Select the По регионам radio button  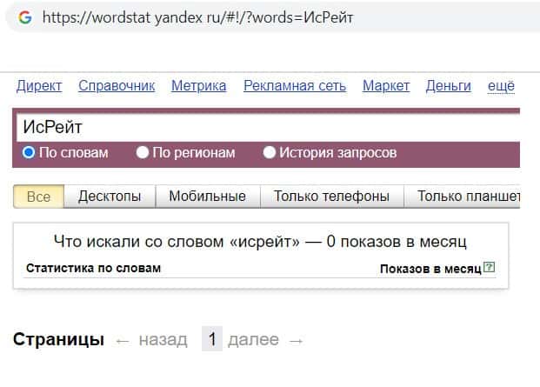(x=143, y=152)
